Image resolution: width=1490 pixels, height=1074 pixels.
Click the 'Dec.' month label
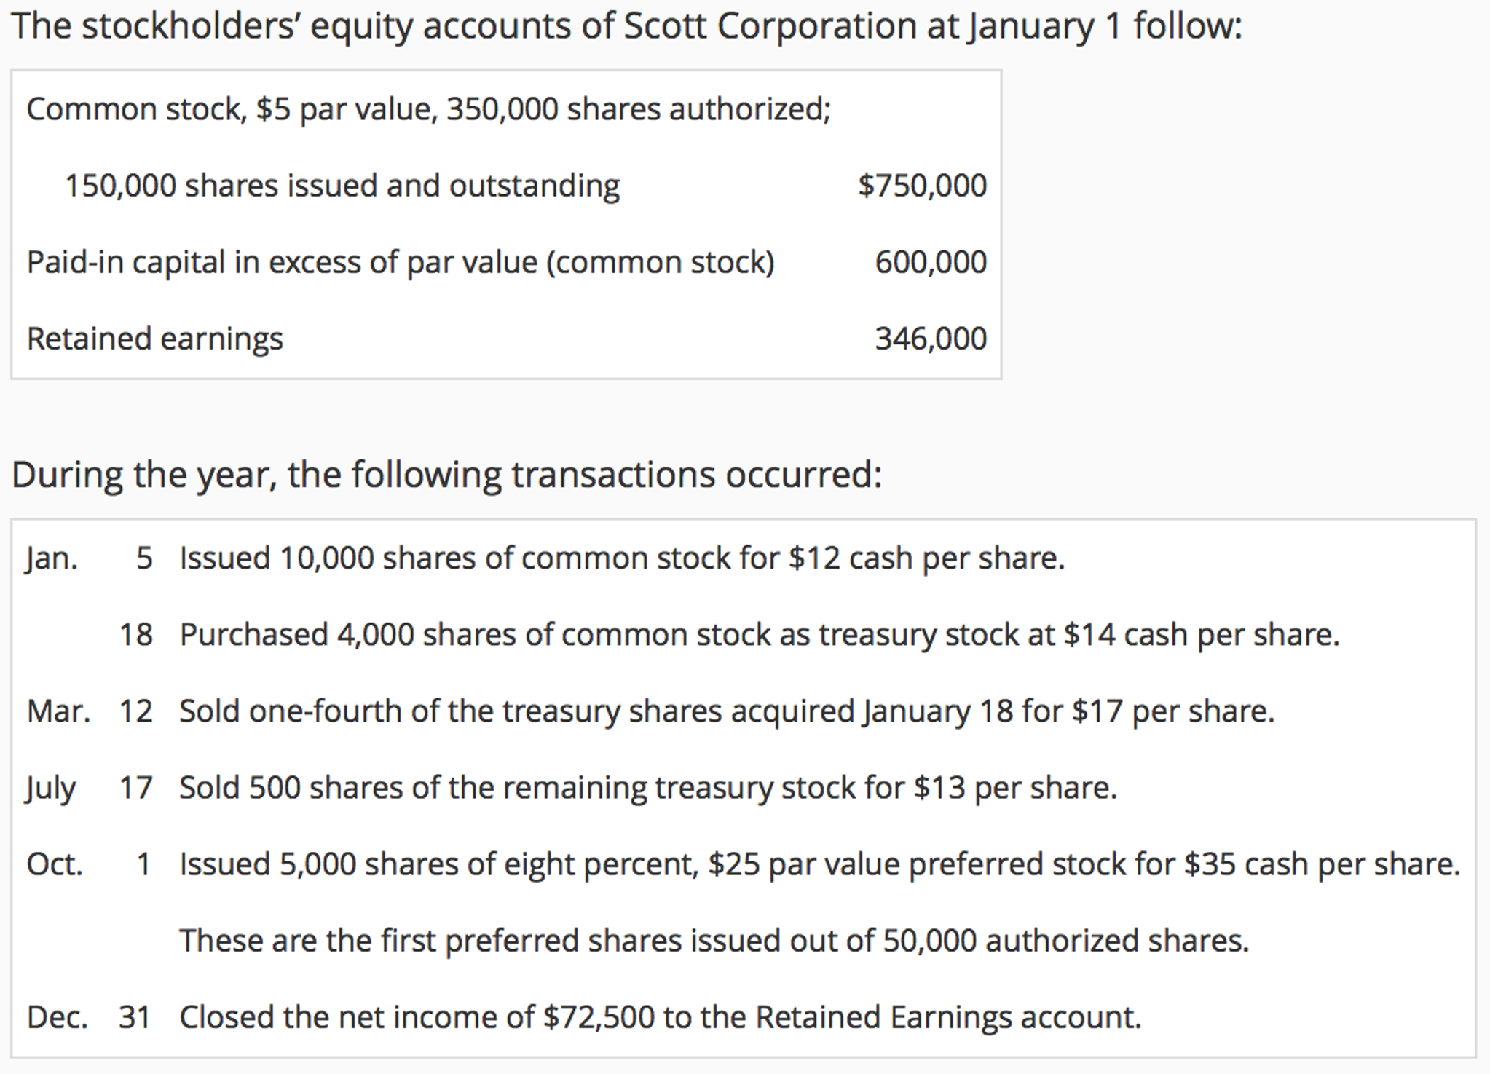[57, 1017]
